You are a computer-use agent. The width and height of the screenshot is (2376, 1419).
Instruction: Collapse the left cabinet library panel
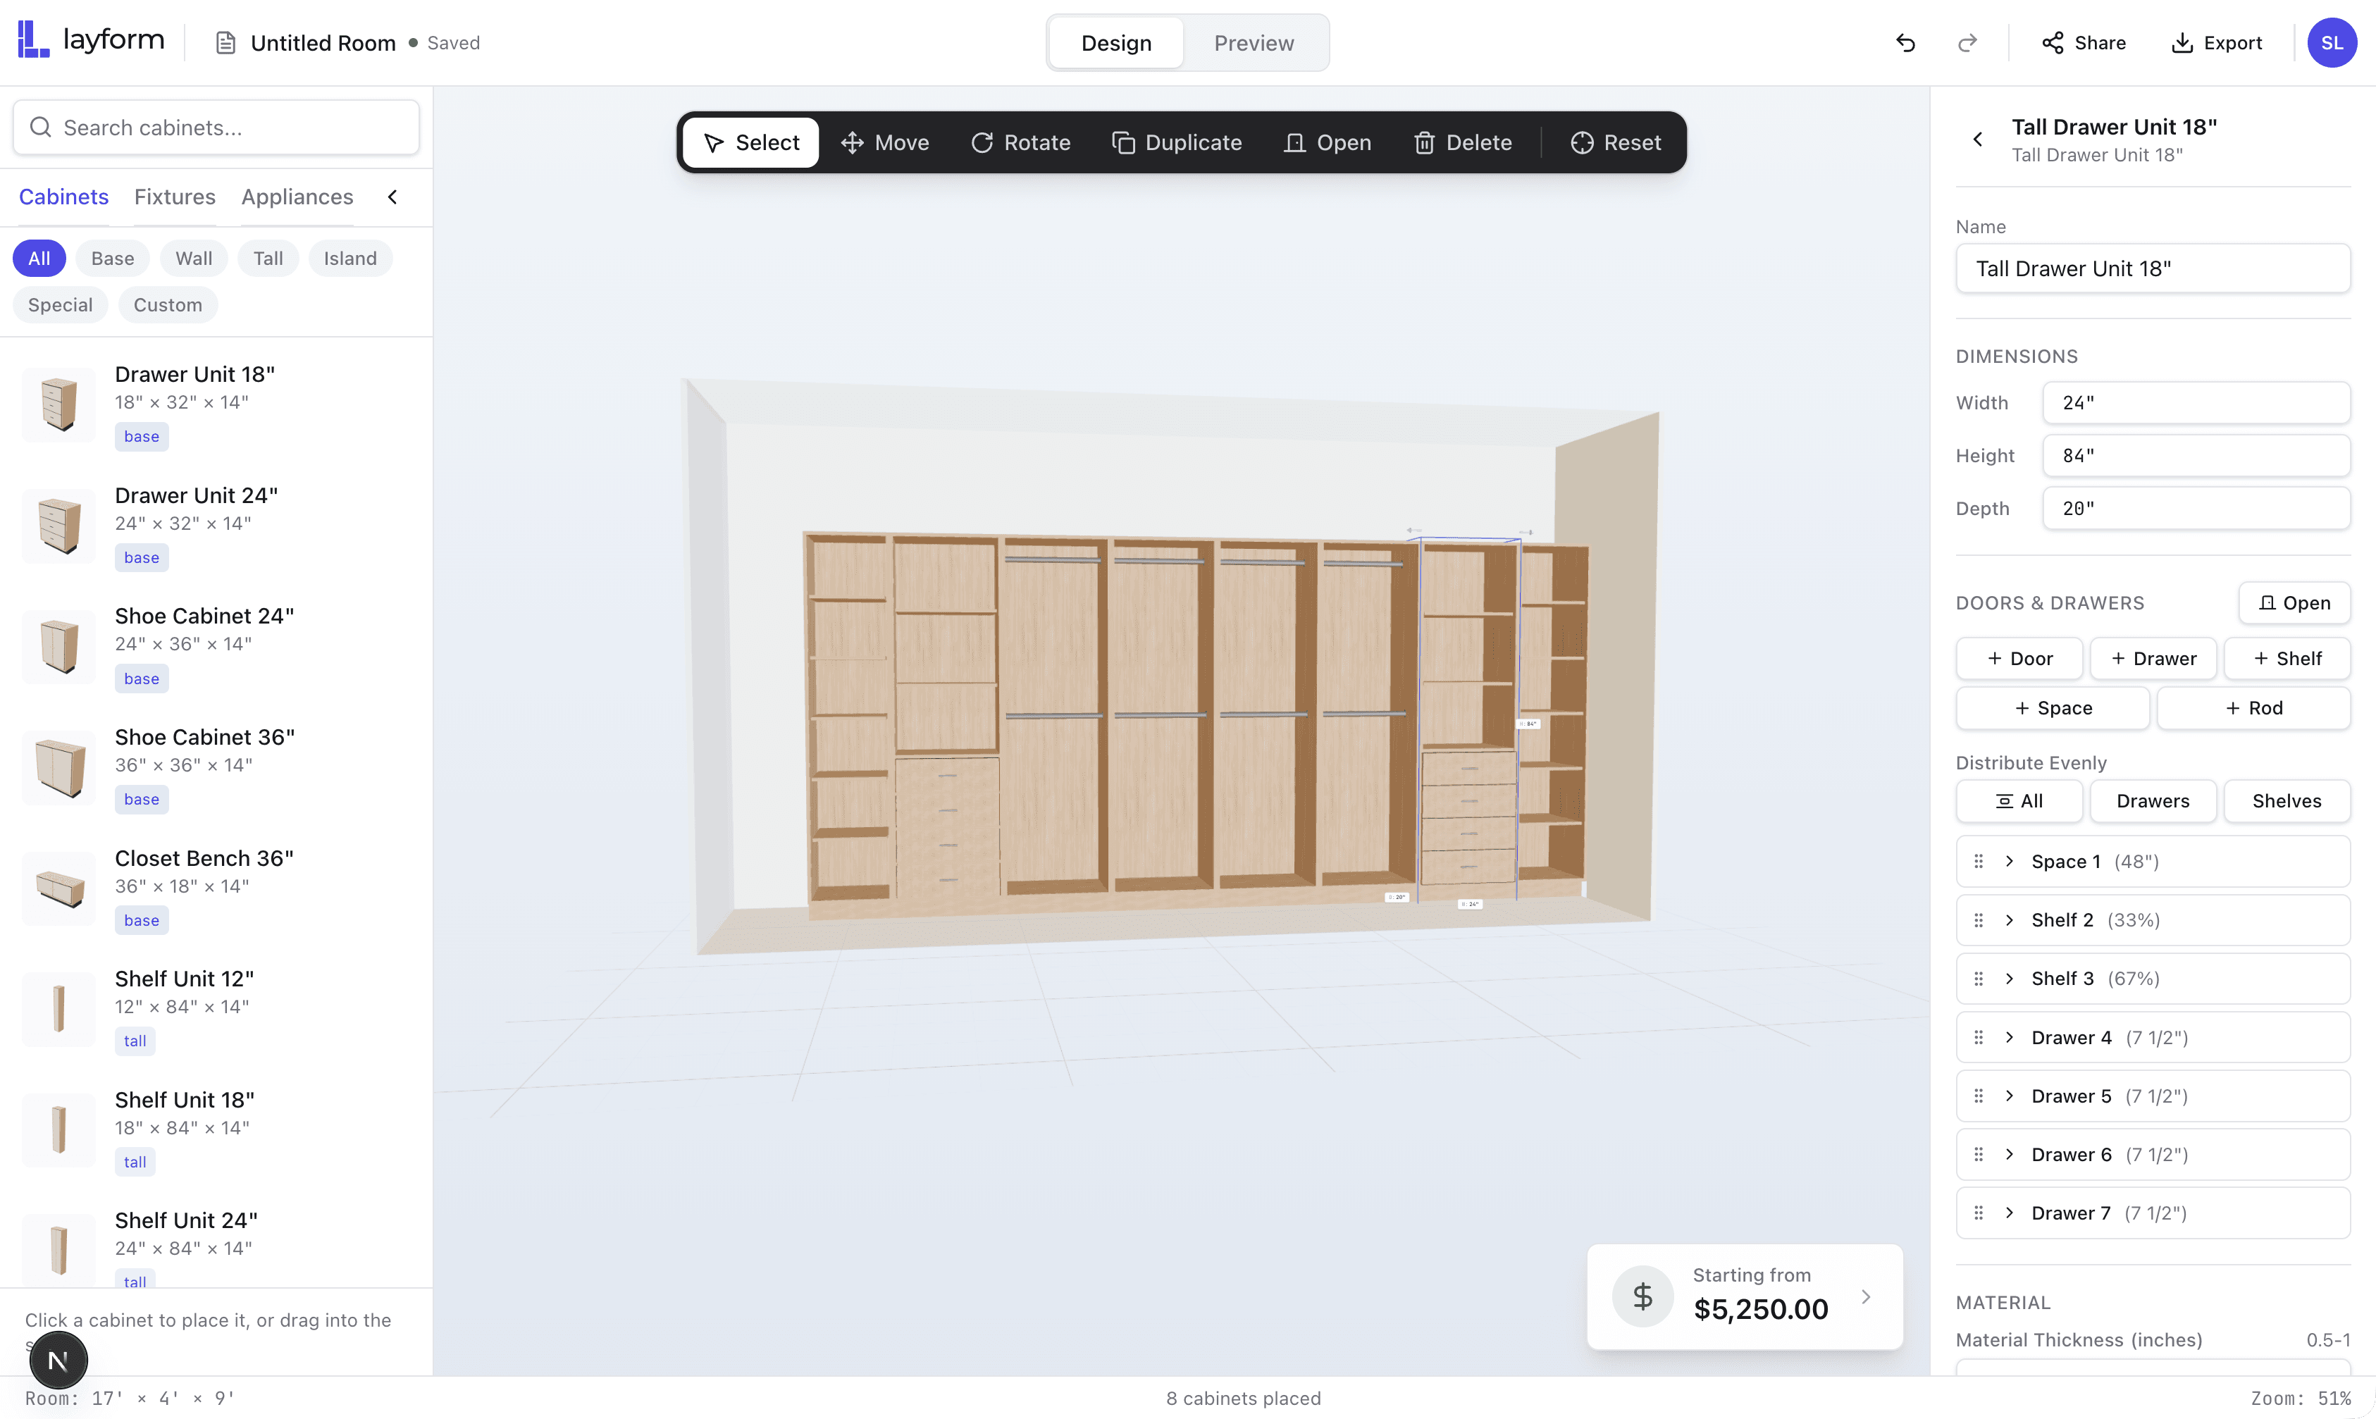coord(392,197)
